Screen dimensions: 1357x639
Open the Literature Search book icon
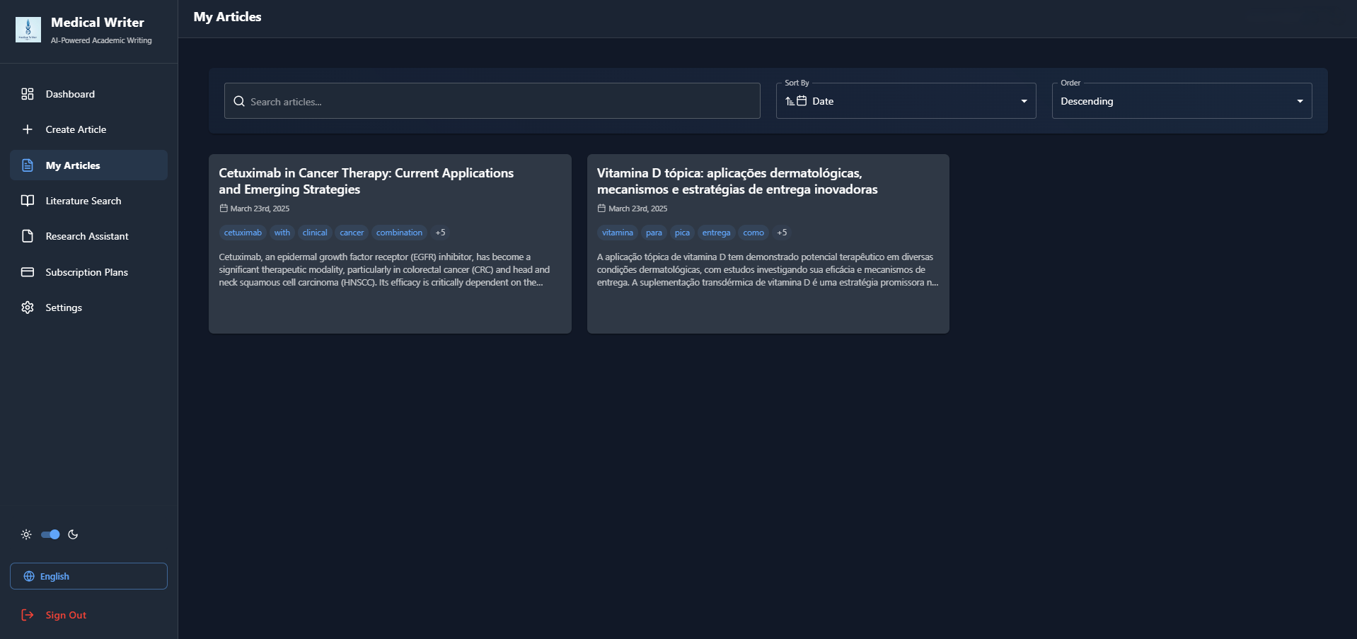pos(27,201)
